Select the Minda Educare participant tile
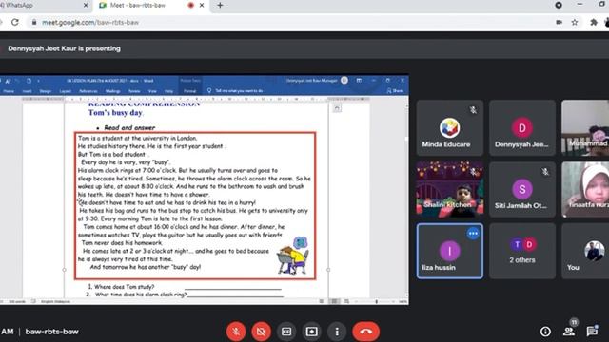Viewport: 609px width, 342px height. tap(450, 128)
